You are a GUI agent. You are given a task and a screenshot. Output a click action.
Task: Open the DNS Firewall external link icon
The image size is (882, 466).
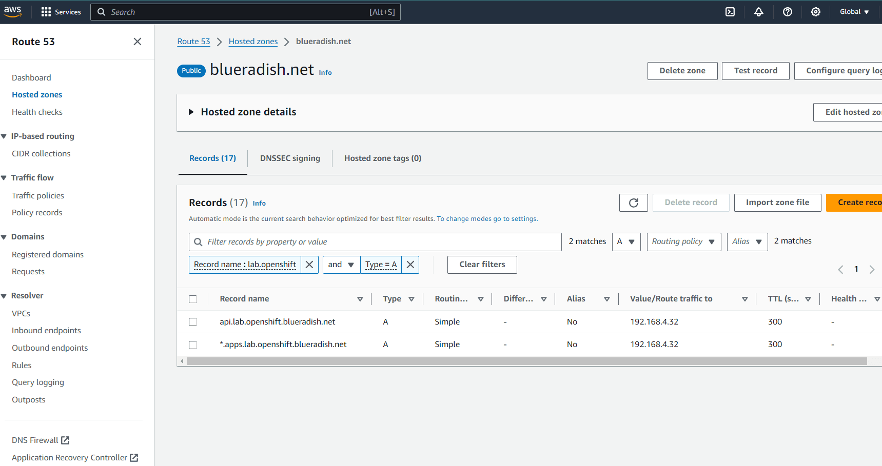(x=65, y=440)
